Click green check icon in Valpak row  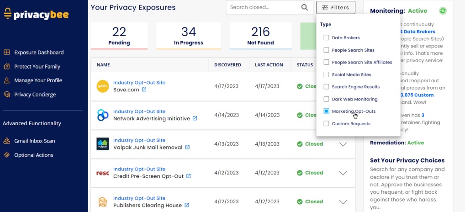point(300,144)
